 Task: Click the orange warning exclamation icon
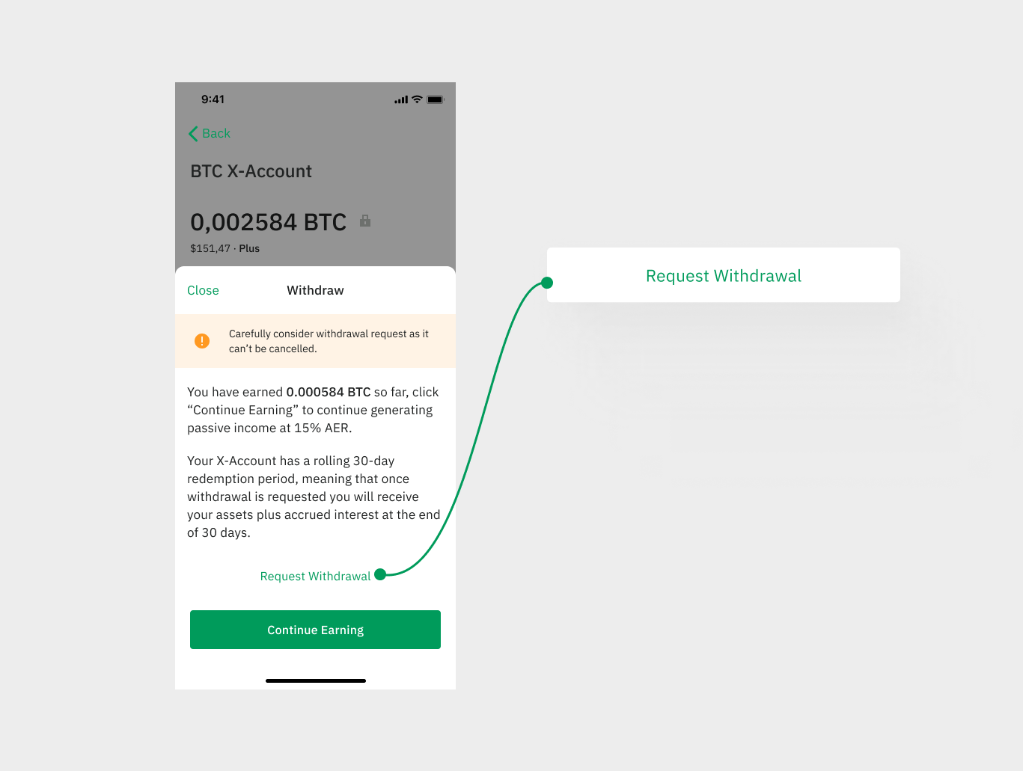(x=202, y=341)
